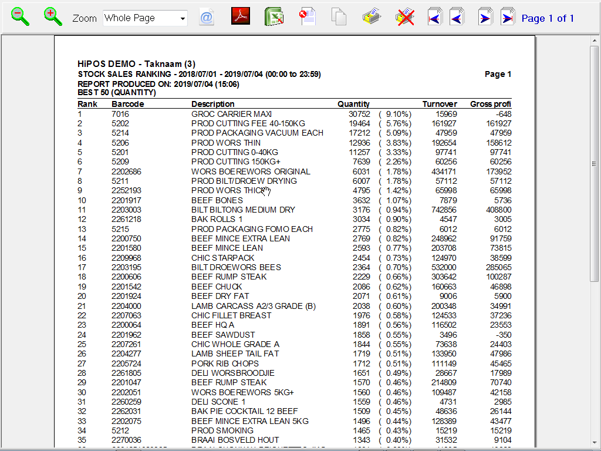Jump to the last report page
This screenshot has width=601, height=451.
click(508, 17)
